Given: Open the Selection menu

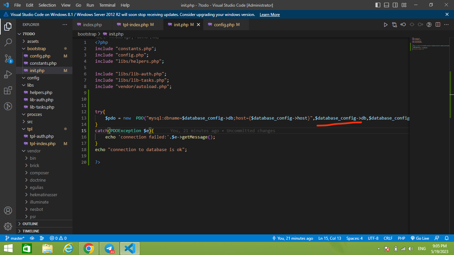Looking at the screenshot, I should pos(47,5).
